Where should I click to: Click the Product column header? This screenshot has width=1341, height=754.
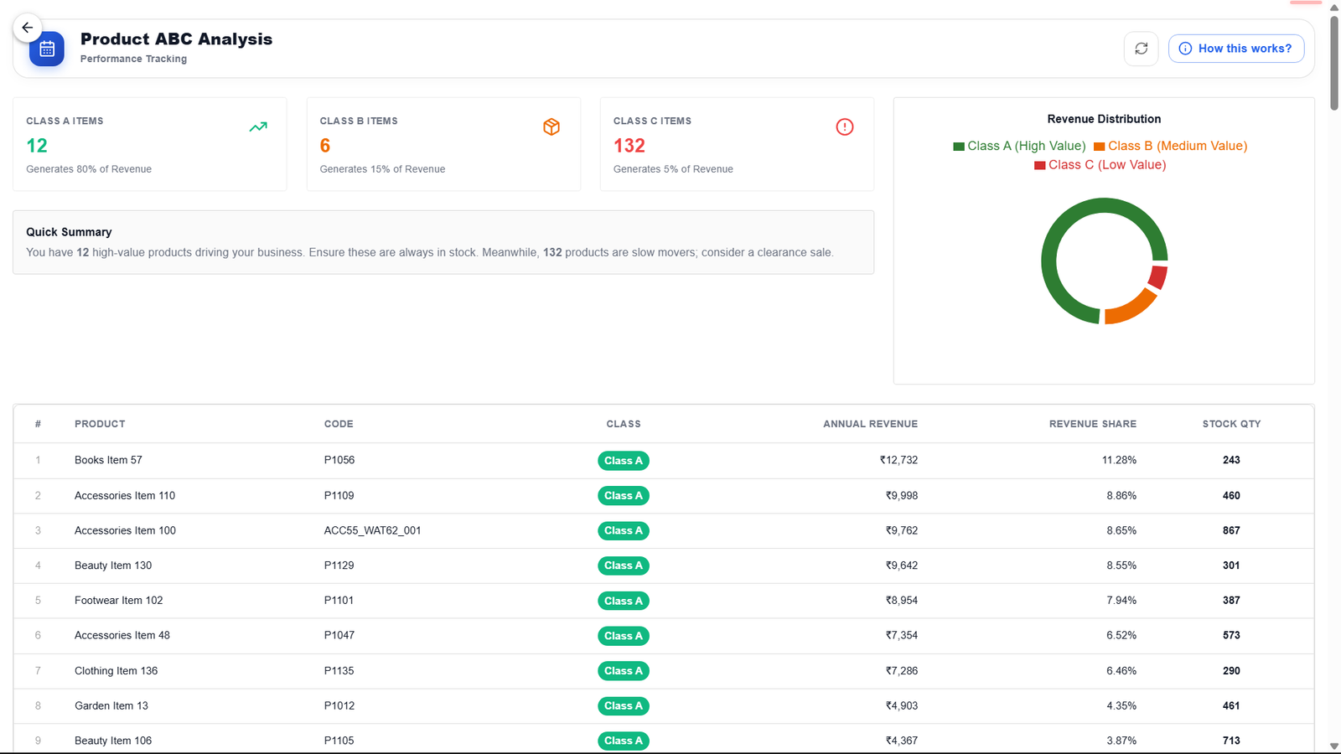point(100,424)
